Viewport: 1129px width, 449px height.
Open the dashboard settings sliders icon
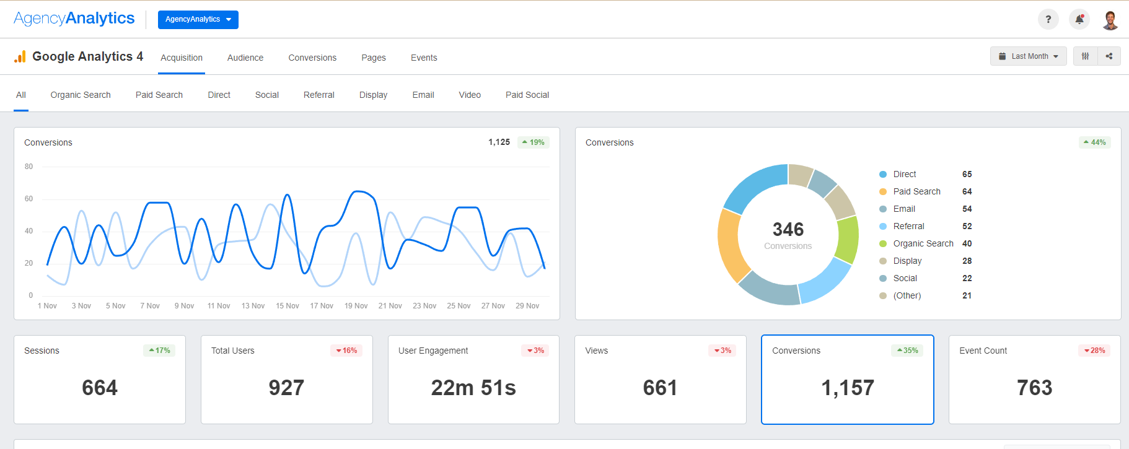click(x=1085, y=56)
